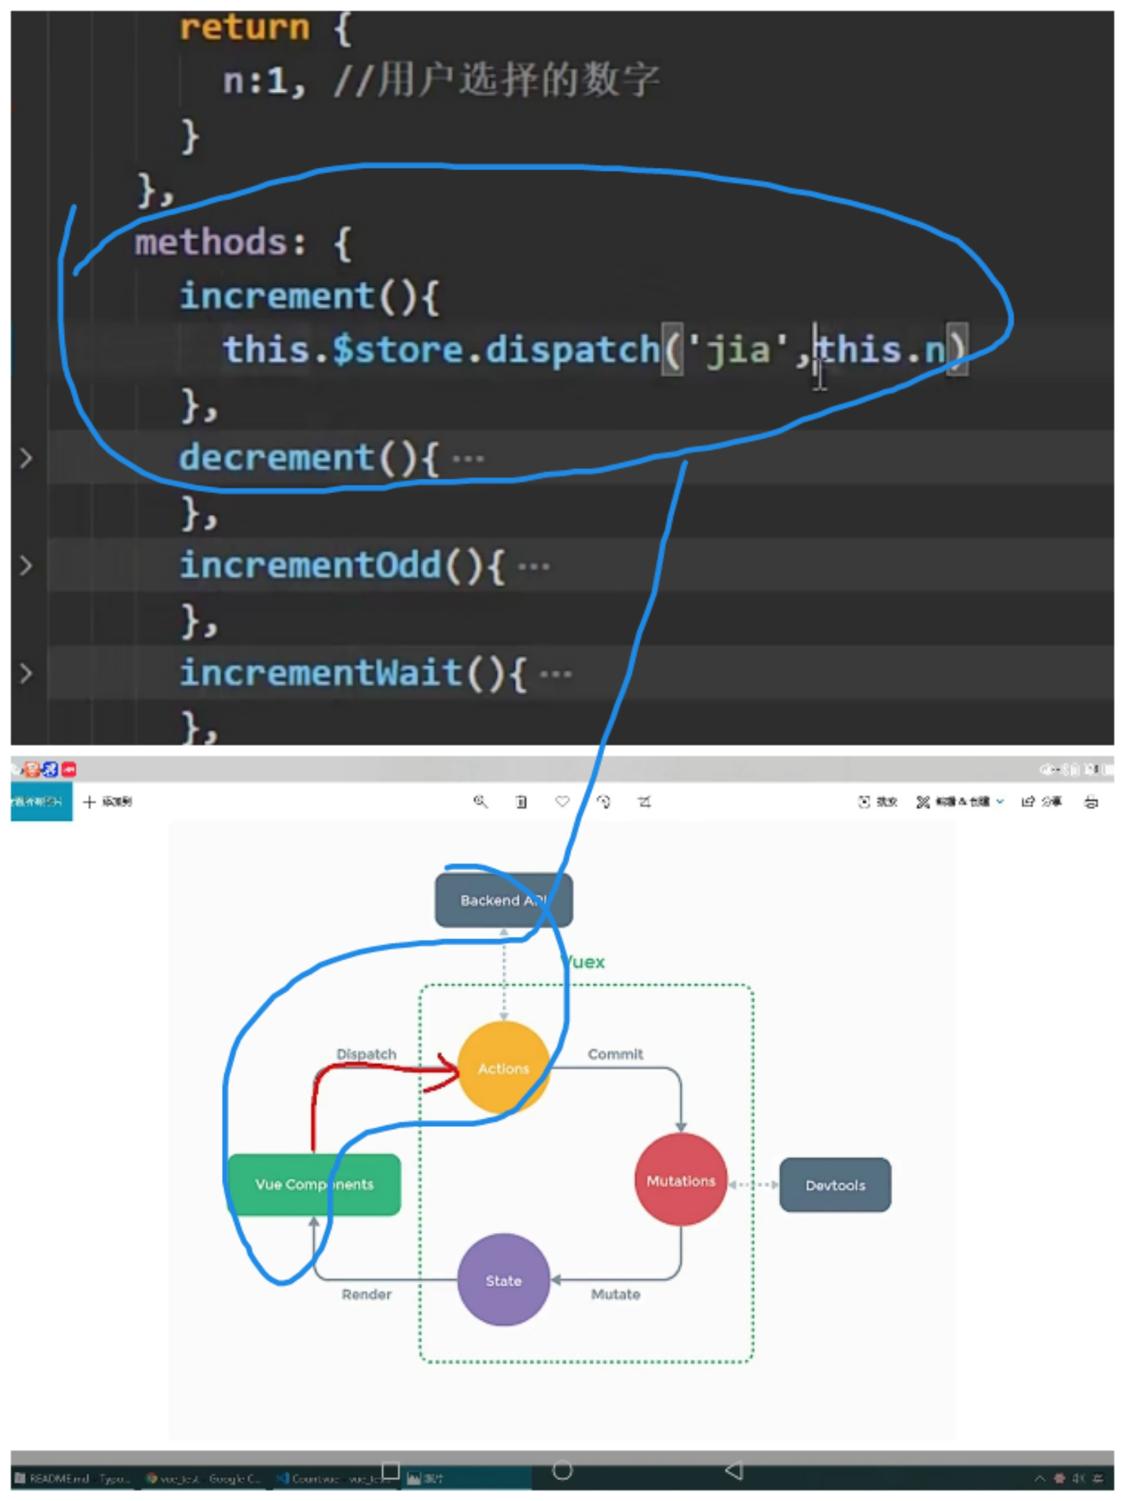Viewport: 1125px width, 1501px height.
Task: Toggle the heart favorite icon
Action: [562, 802]
